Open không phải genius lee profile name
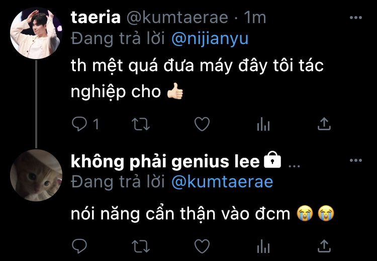The image size is (377, 261). click(x=165, y=162)
